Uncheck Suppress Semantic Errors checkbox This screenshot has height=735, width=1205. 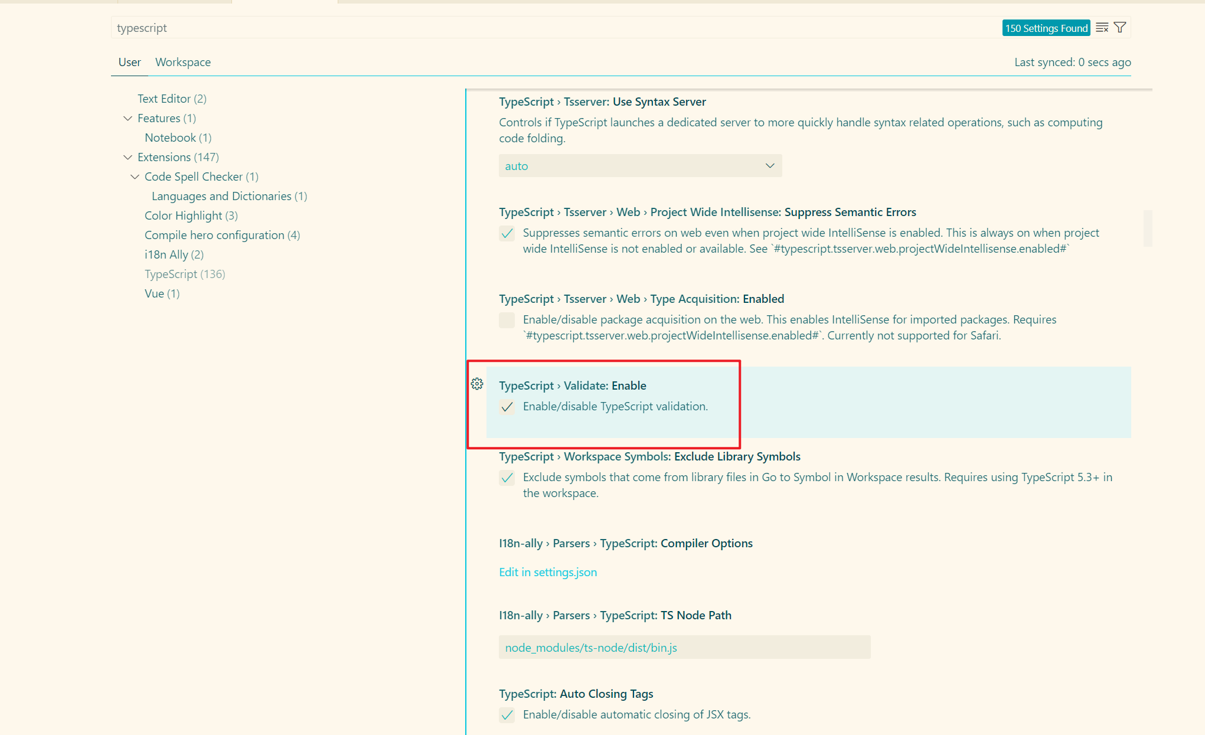507,233
